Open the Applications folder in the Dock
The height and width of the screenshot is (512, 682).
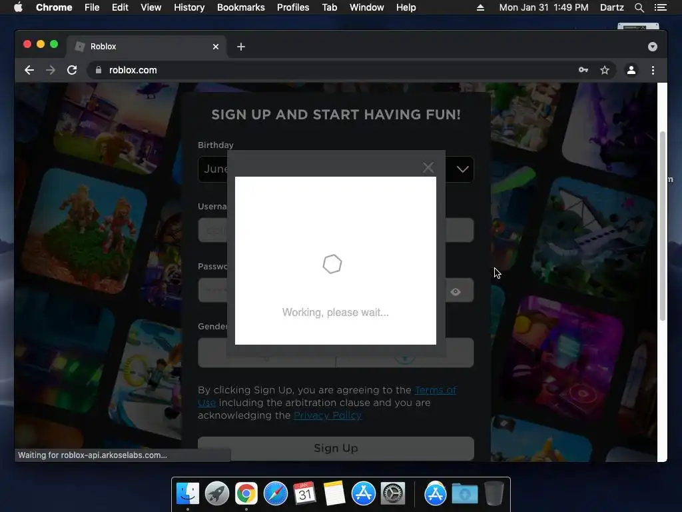click(436, 493)
